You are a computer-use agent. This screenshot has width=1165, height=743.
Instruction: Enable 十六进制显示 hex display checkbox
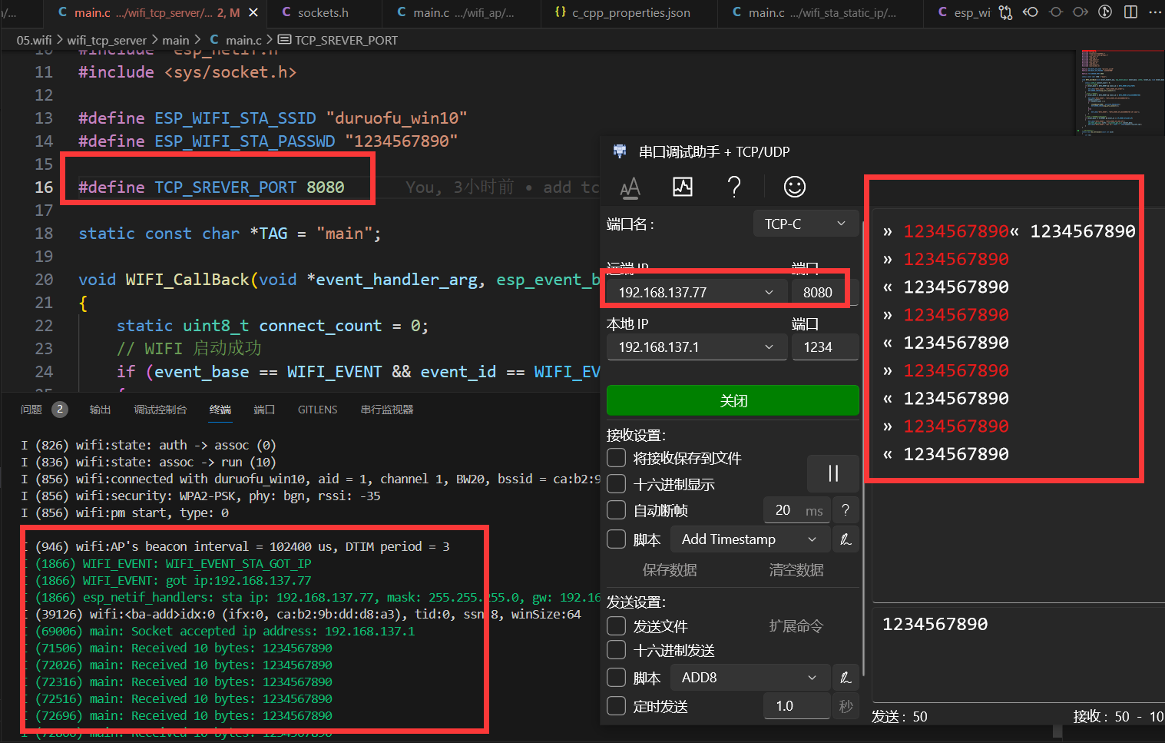click(617, 484)
